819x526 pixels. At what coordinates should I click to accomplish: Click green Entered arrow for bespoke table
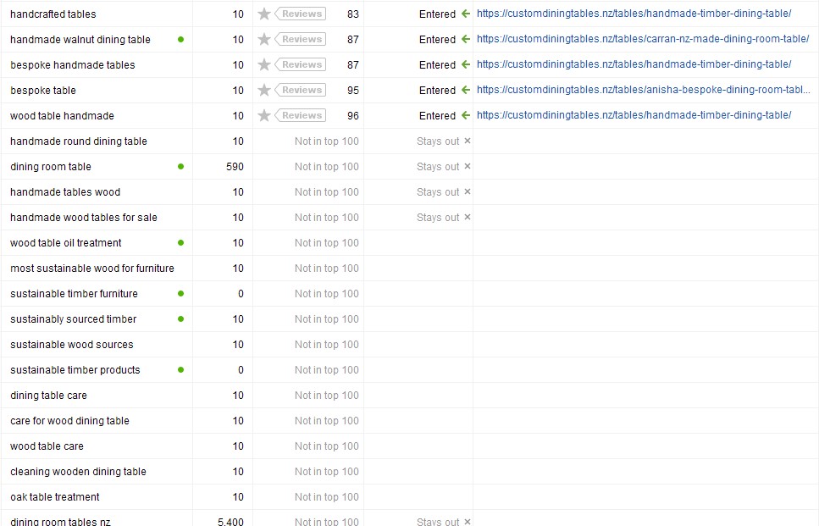pos(466,91)
